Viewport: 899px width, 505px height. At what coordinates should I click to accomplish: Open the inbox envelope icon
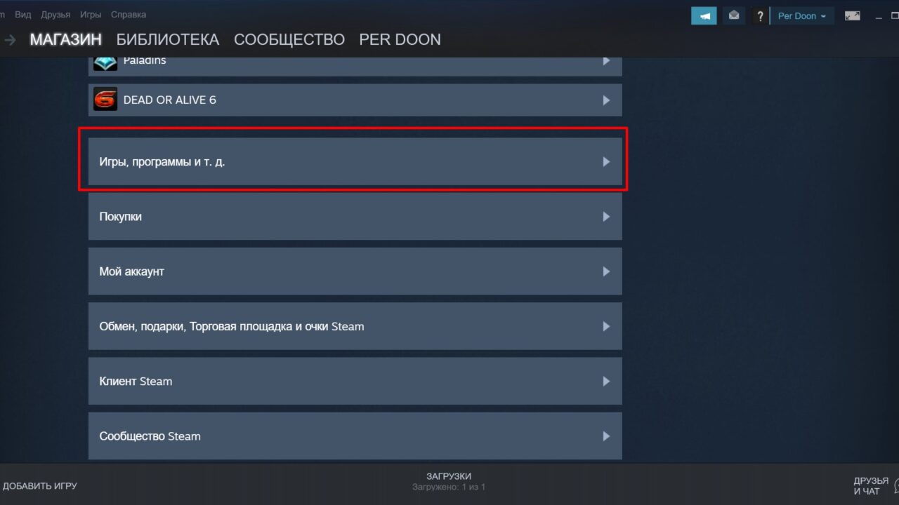[x=734, y=15]
